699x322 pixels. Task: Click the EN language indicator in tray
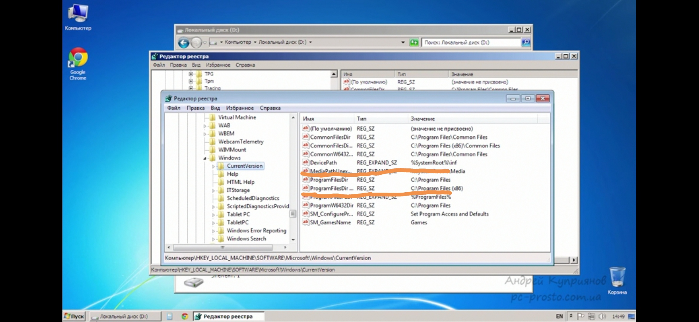pos(559,316)
